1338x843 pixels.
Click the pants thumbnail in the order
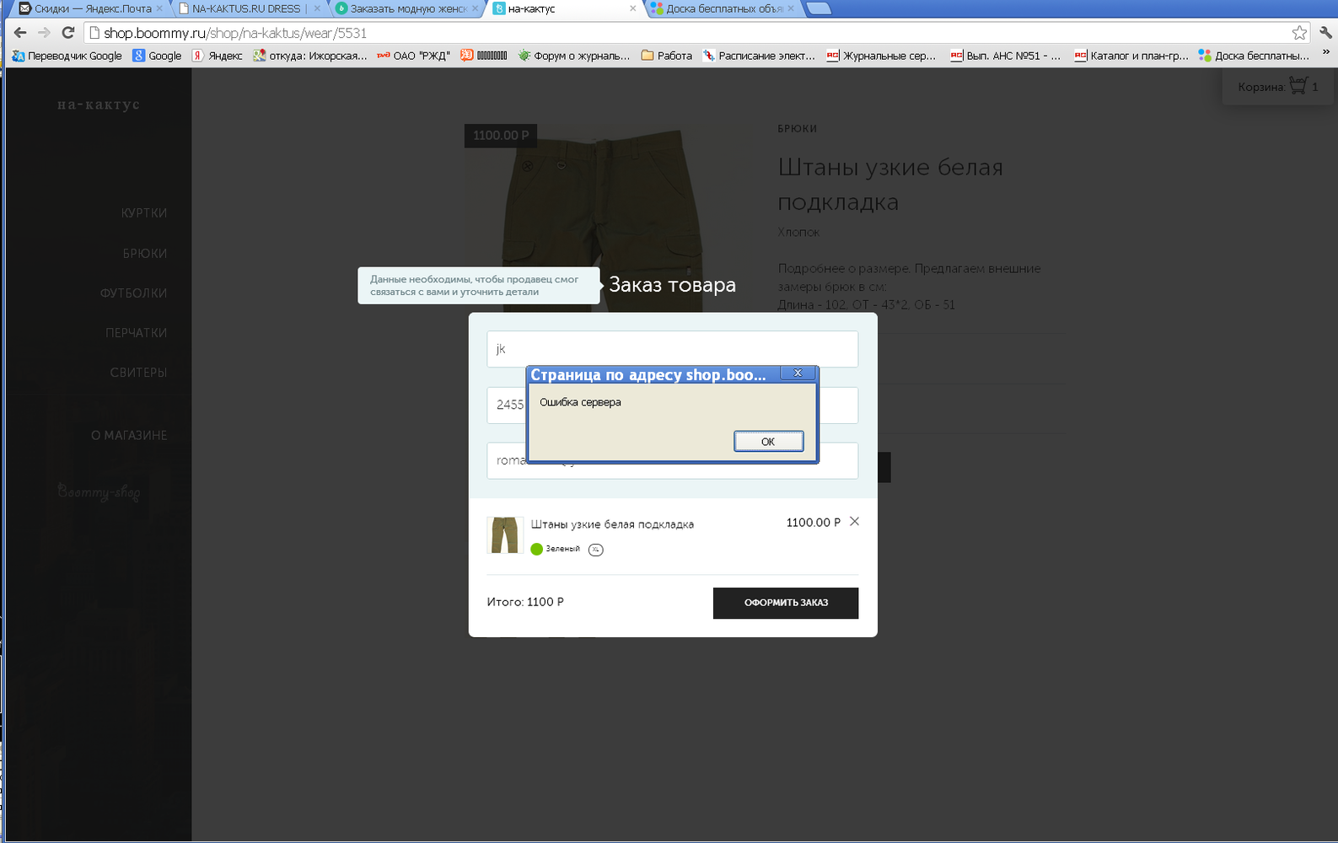pos(504,535)
